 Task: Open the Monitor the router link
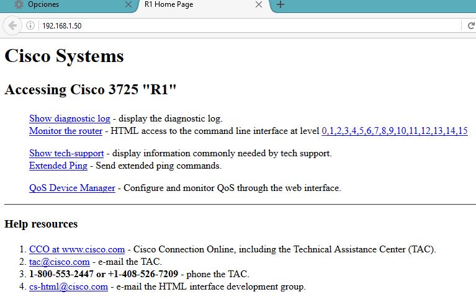[66, 131]
